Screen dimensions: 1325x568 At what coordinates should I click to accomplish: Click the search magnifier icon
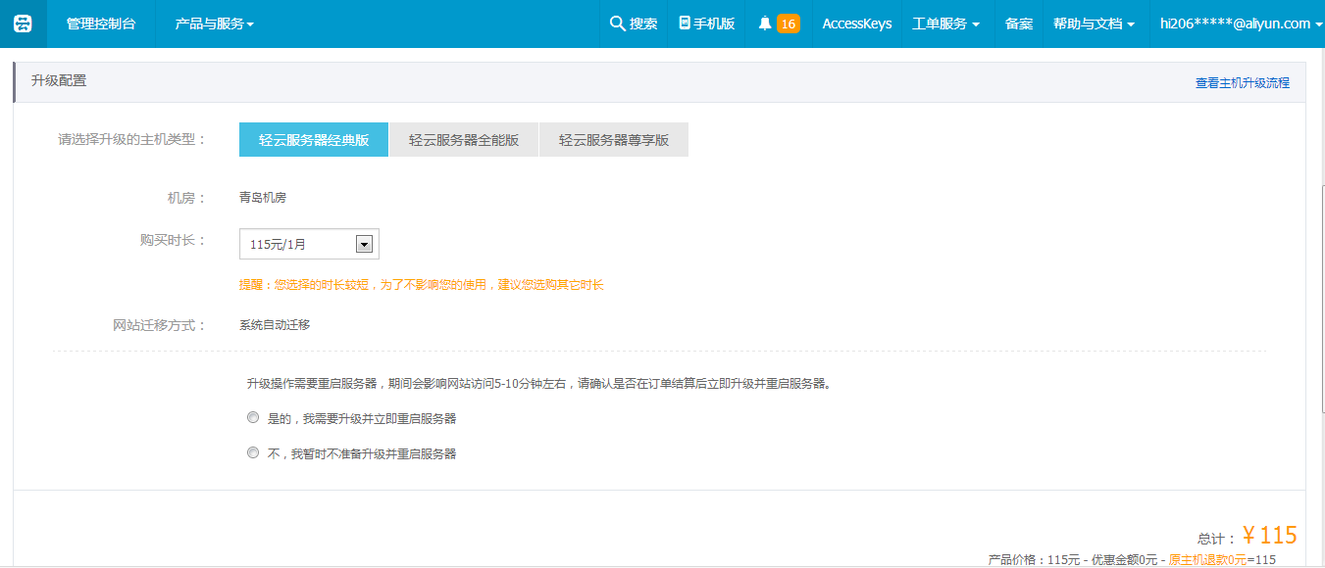pos(617,24)
